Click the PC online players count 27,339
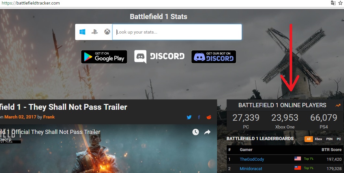344x173 pixels. 246,118
